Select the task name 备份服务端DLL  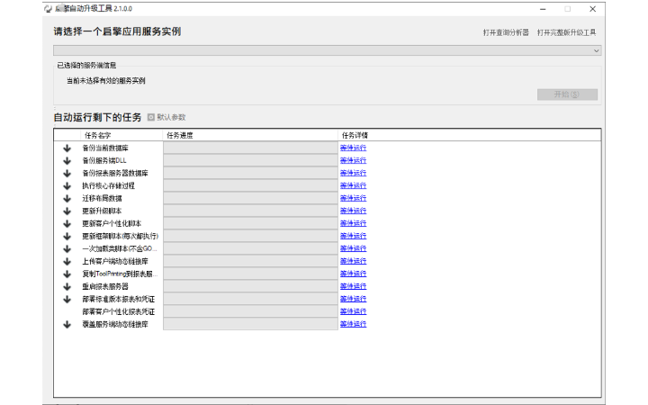[104, 160]
